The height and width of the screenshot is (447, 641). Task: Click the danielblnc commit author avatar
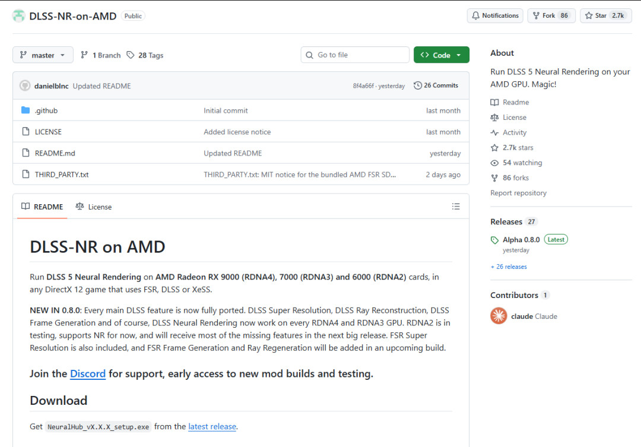coord(25,85)
